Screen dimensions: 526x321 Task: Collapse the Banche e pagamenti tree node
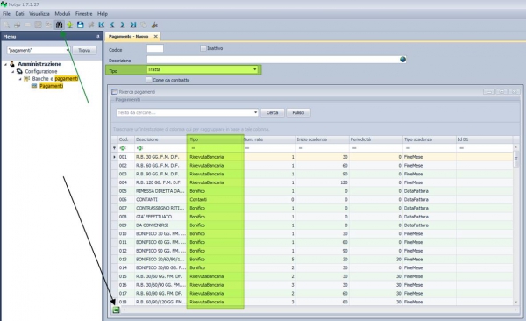click(x=20, y=79)
